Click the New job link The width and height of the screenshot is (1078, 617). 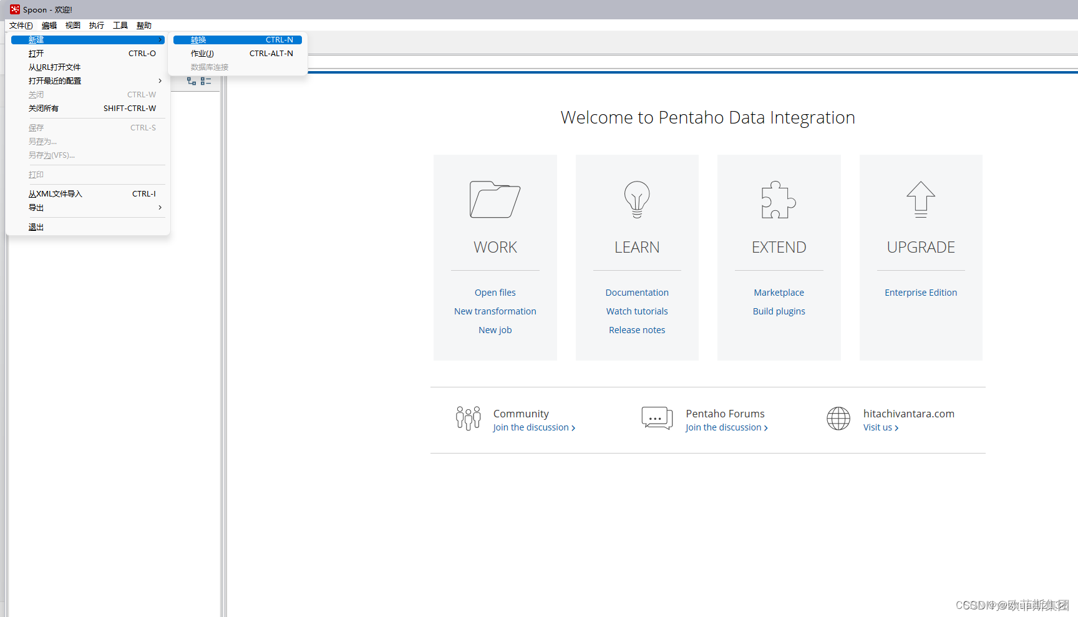point(495,330)
